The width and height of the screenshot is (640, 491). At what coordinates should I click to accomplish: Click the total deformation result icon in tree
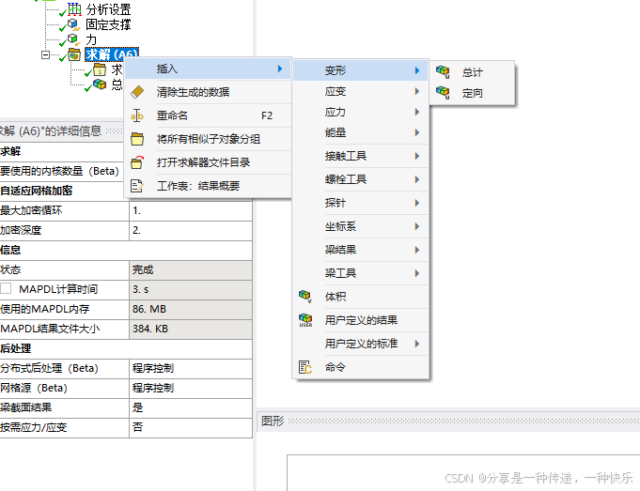coord(100,84)
